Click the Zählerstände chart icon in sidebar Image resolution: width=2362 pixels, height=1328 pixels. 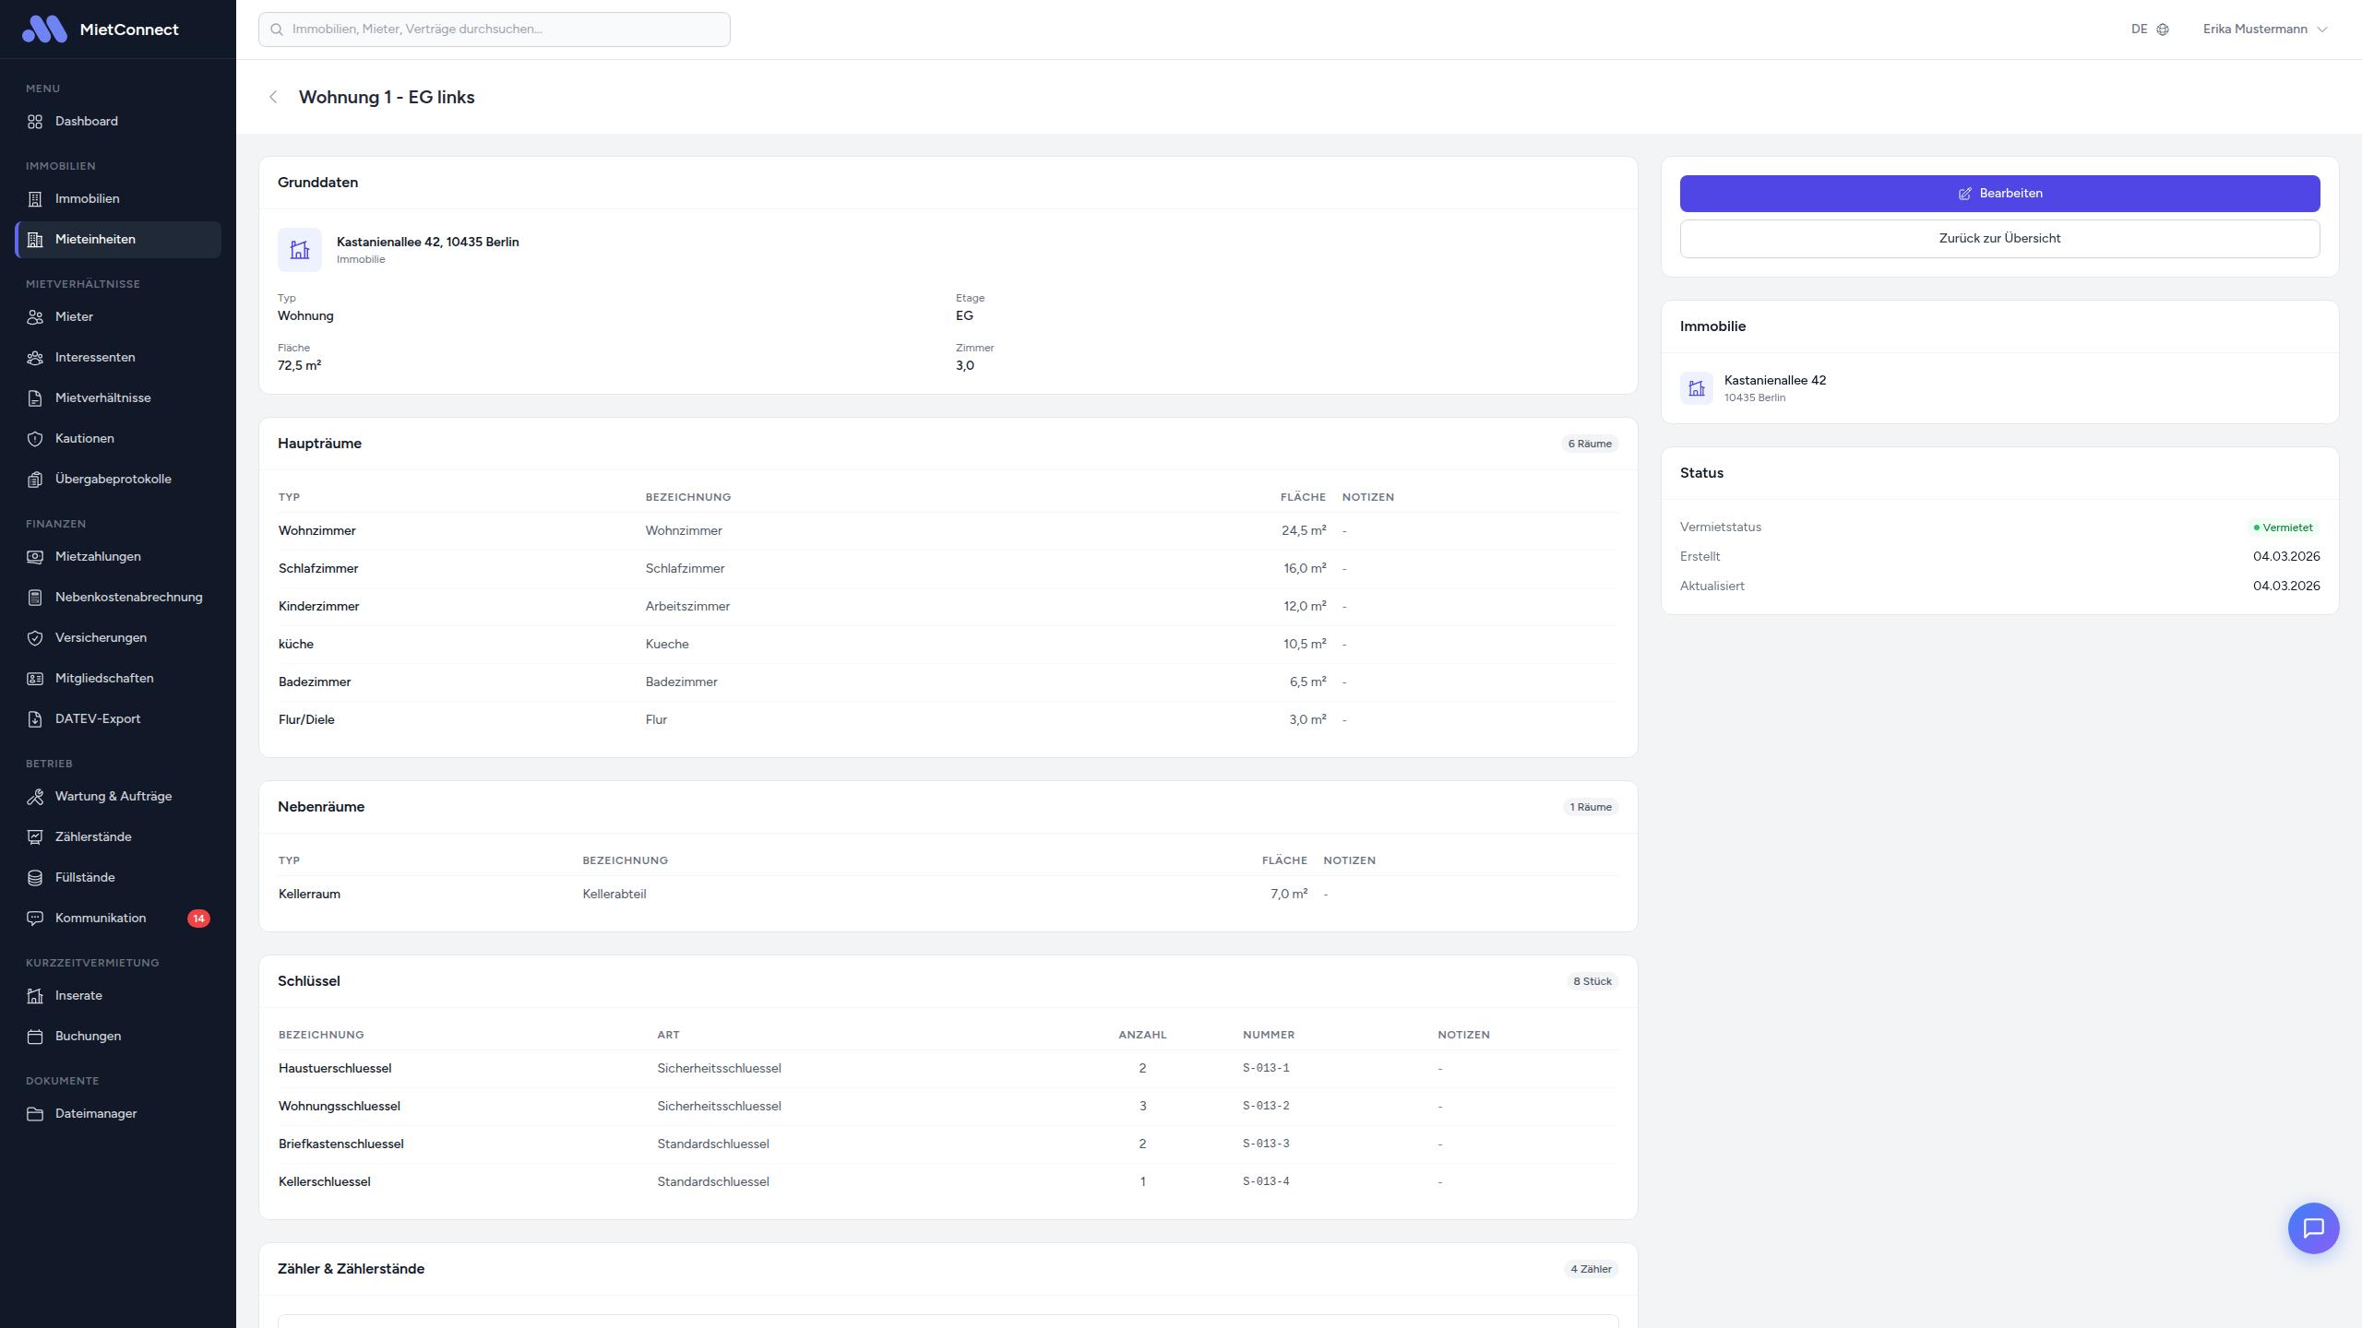tap(35, 837)
